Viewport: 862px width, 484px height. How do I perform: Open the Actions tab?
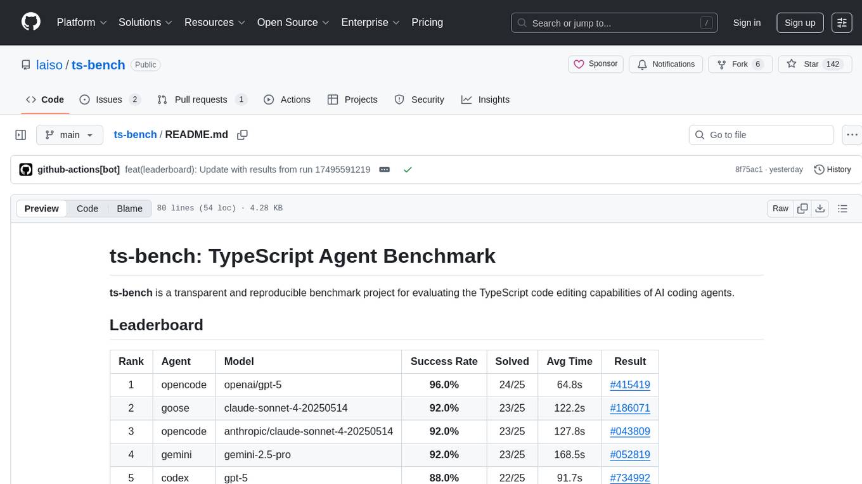pos(287,99)
